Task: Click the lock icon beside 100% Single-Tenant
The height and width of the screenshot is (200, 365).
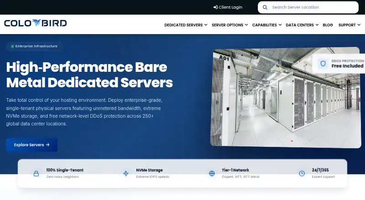Action: pos(36,173)
